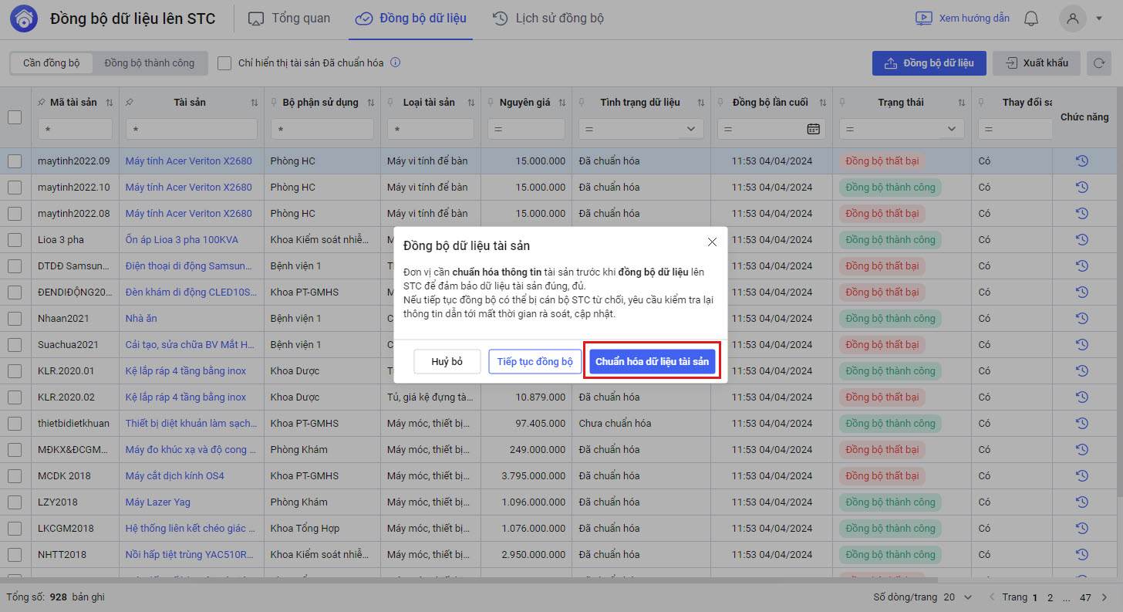The width and height of the screenshot is (1123, 612).
Task: Open Lịch sử đồng bộ tab
Action: pos(548,19)
